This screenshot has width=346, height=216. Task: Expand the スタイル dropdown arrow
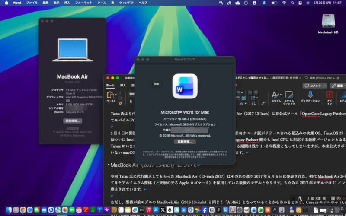pos(281,95)
